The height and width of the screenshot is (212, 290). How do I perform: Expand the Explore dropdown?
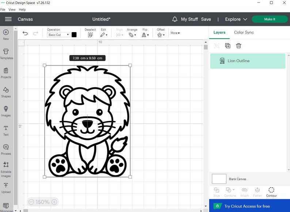tap(236, 19)
